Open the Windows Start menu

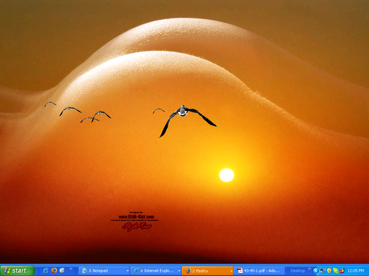(x=17, y=271)
